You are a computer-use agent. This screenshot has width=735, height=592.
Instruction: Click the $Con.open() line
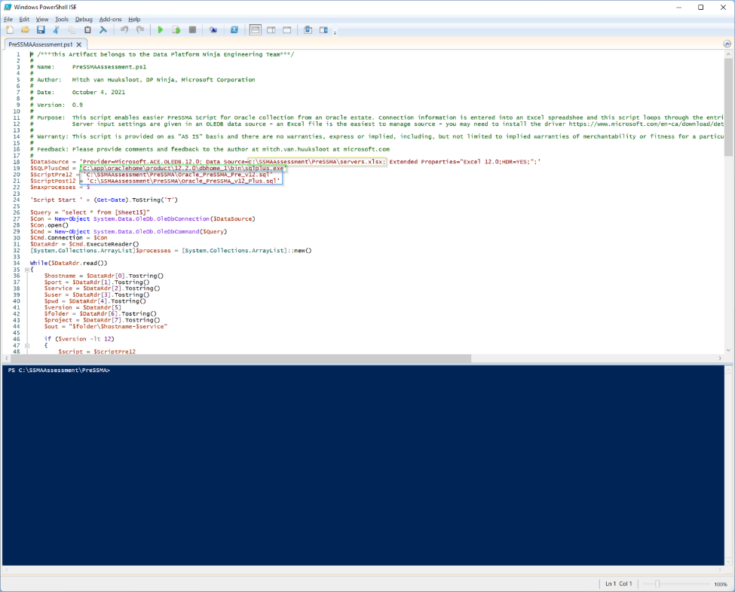[49, 225]
